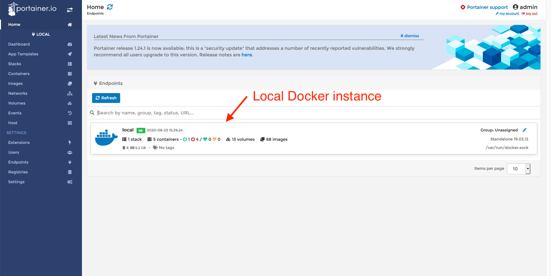The height and width of the screenshot is (276, 551).
Task: Click the 'Group: Unassigned' text
Action: (x=499, y=130)
